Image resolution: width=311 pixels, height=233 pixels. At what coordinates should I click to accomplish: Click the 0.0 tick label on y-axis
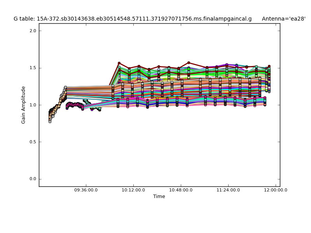tap(32, 179)
